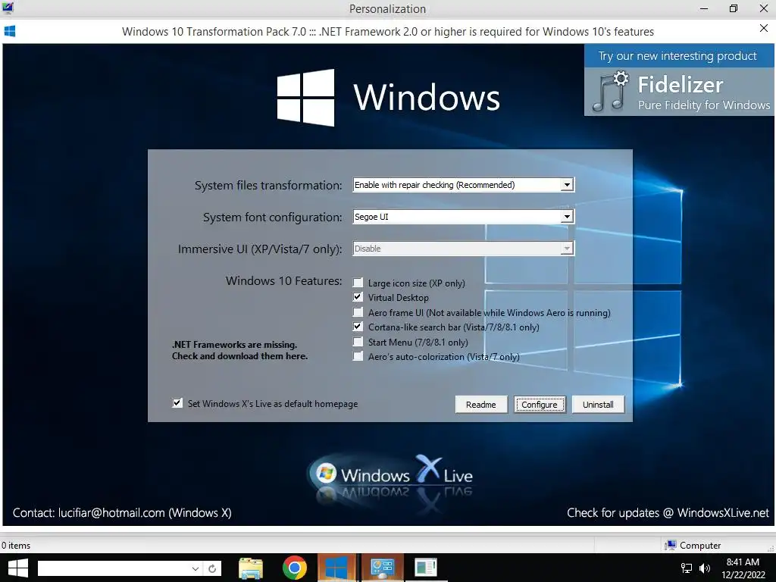
Task: Open the Readme file
Action: pos(481,405)
